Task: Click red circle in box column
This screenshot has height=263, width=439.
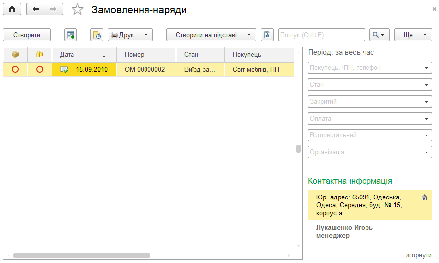Action: 15,69
